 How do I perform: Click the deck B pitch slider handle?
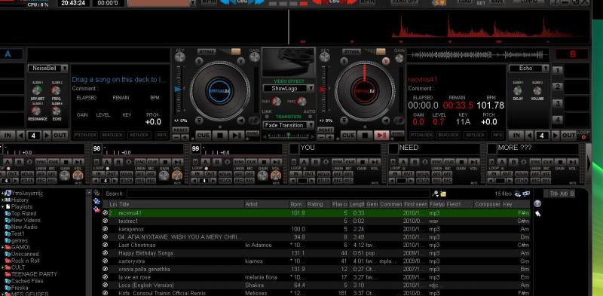click(323, 89)
